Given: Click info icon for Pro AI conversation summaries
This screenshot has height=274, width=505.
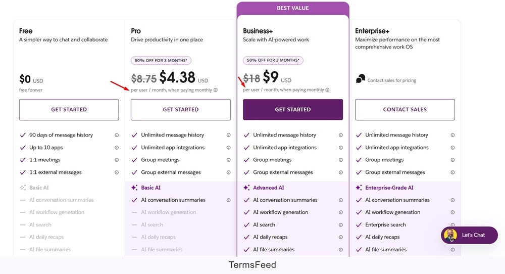Looking at the screenshot, I should click(229, 200).
